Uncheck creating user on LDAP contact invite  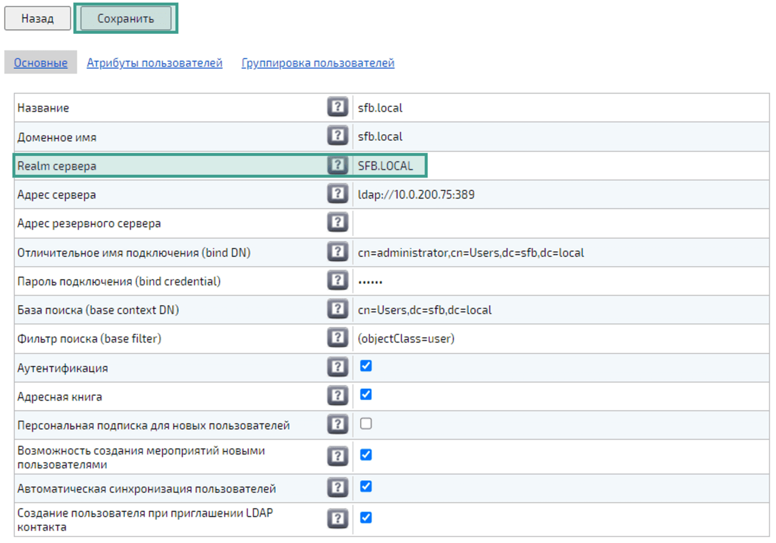366,518
